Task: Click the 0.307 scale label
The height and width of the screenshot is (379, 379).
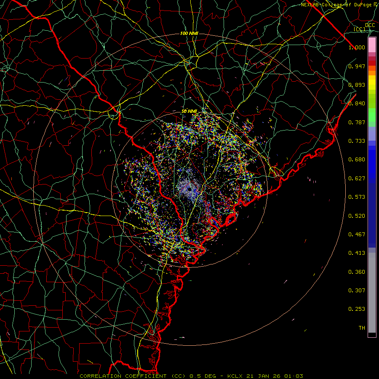Action: pos(357,291)
